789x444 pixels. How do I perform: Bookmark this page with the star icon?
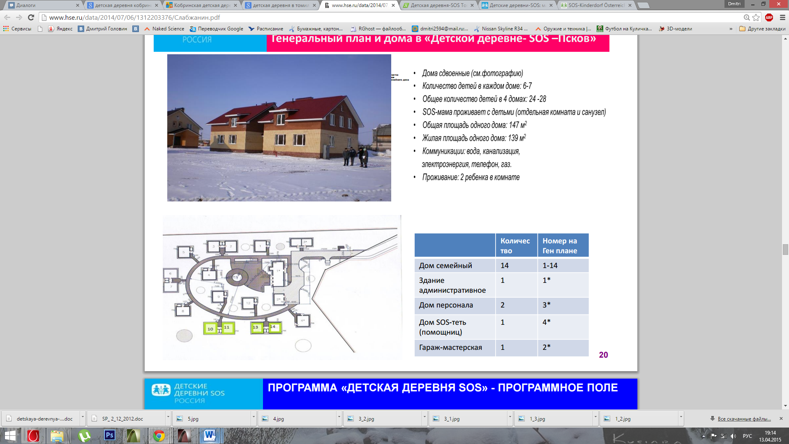pos(756,17)
